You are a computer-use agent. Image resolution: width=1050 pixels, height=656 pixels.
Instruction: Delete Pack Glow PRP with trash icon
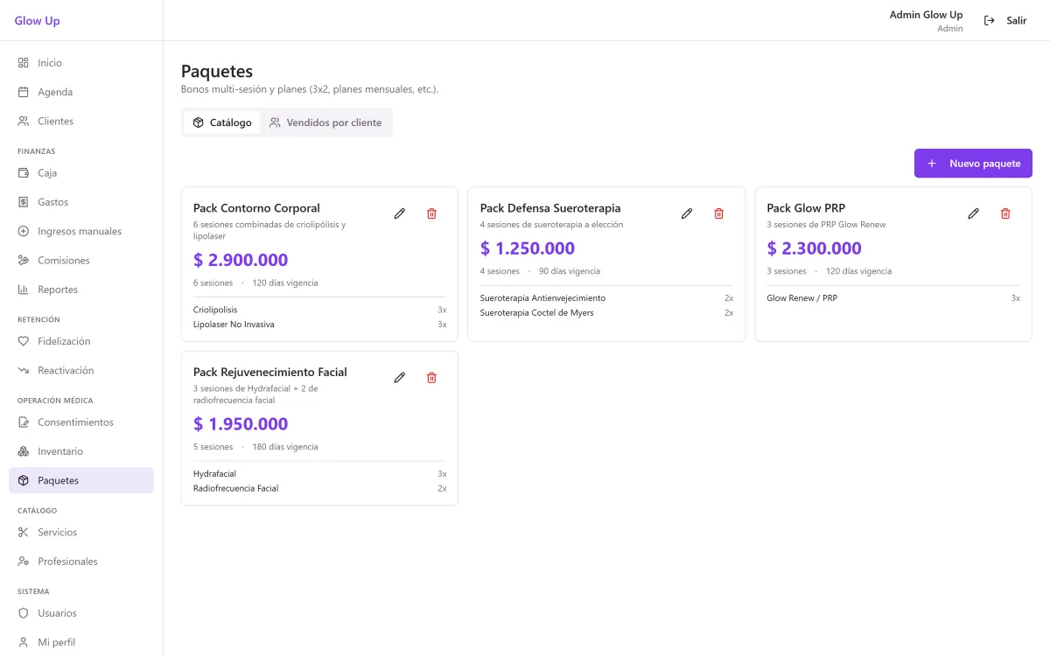coord(1005,213)
